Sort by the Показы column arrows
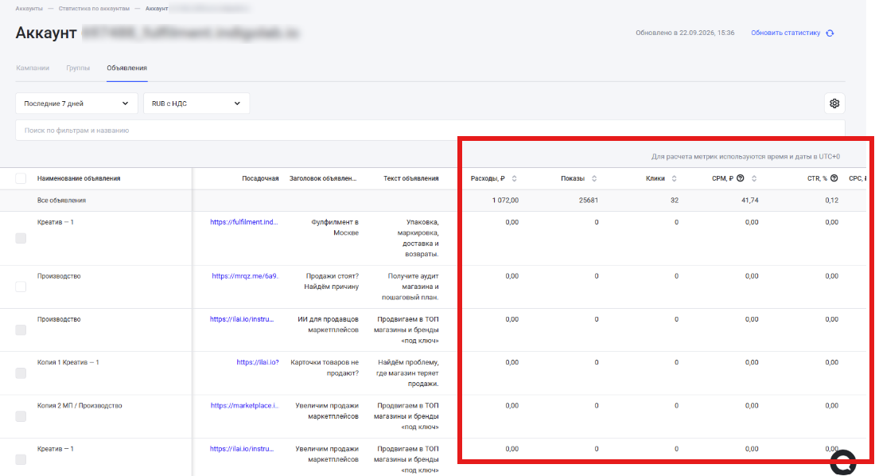This screenshot has height=476, width=875. [593, 179]
